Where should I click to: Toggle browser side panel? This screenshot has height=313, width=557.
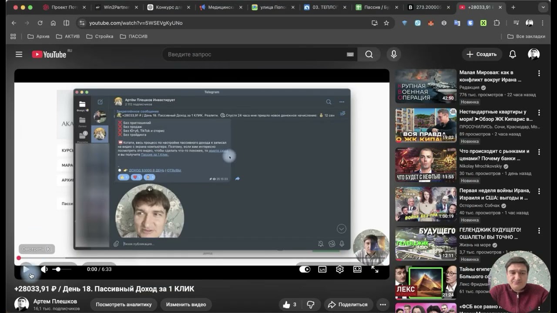point(66,23)
